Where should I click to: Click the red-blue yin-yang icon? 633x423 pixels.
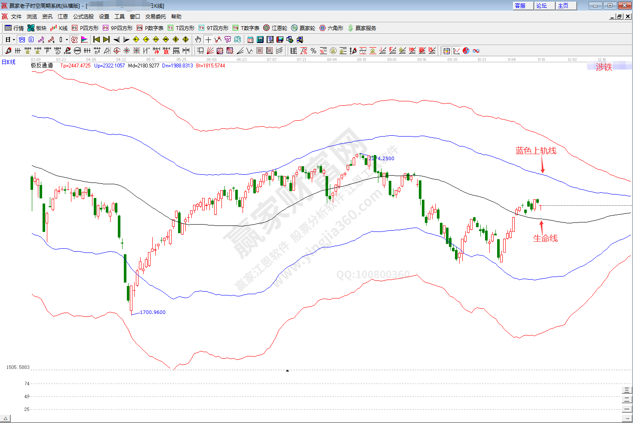pyautogui.click(x=466, y=51)
